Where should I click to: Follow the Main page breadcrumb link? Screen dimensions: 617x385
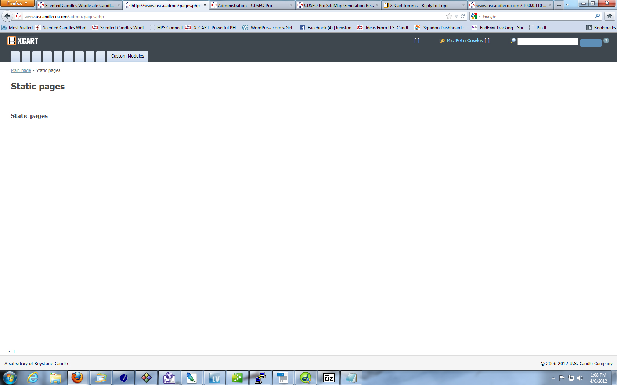(x=21, y=70)
